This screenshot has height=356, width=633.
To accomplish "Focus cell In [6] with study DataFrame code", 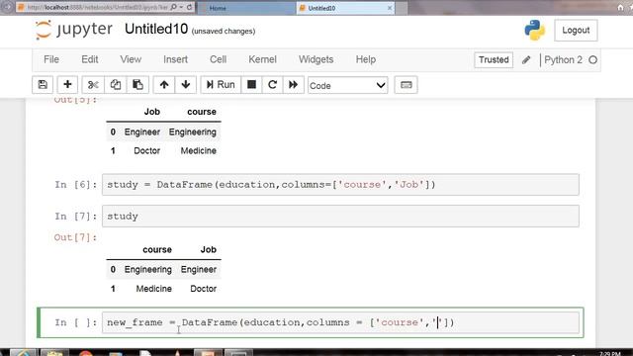I will 340,185.
